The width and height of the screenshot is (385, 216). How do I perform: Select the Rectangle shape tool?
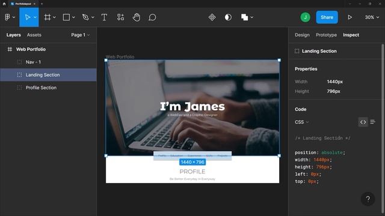pos(66,17)
